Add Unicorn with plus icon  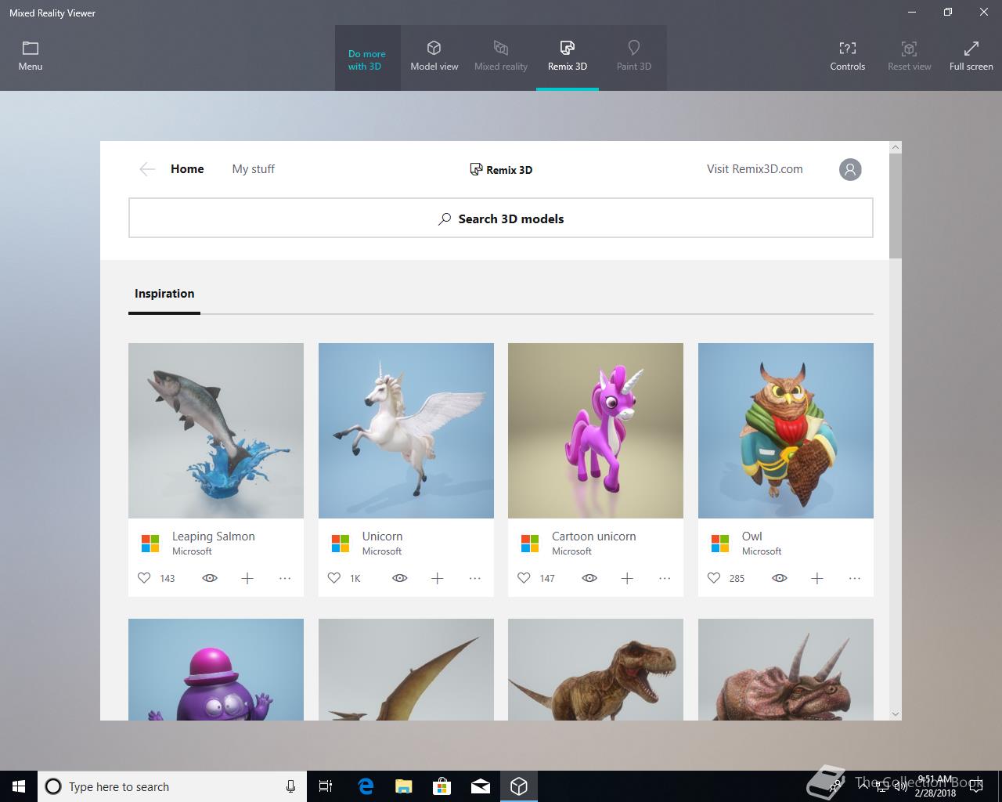pos(438,578)
